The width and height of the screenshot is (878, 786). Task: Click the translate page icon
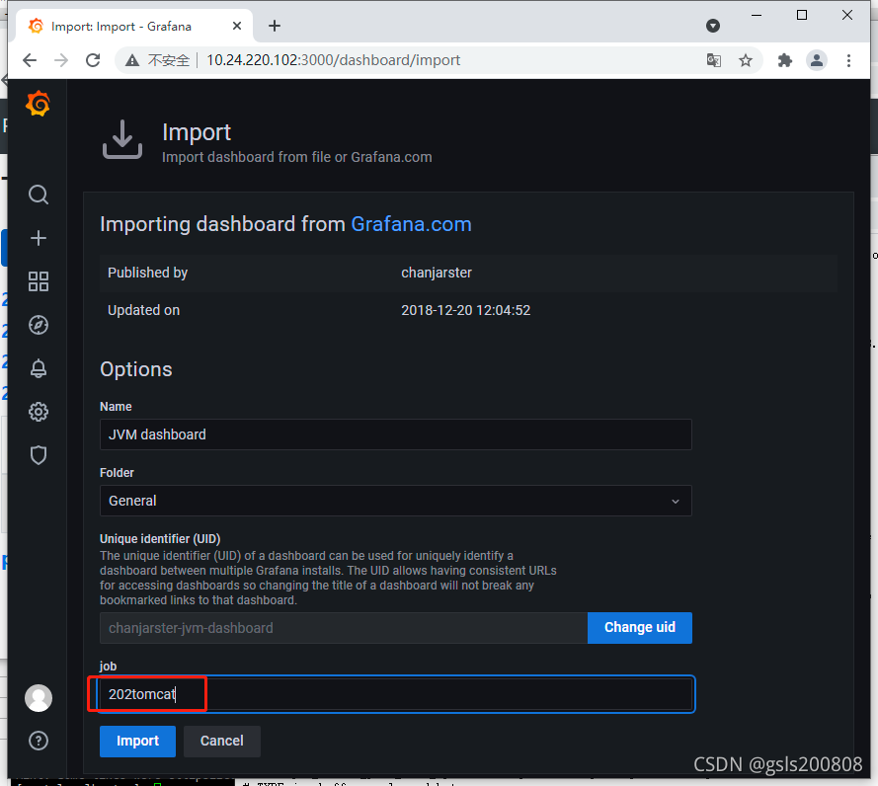point(714,60)
